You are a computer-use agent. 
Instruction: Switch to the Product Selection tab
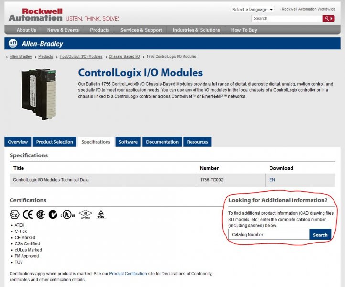pyautogui.click(x=54, y=142)
